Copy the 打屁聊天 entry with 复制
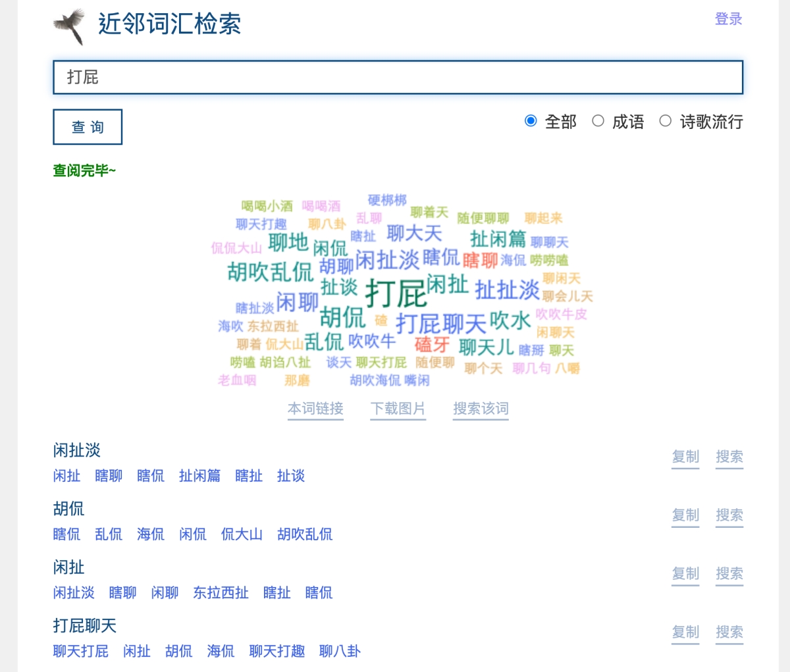This screenshot has width=790, height=672. click(x=685, y=633)
